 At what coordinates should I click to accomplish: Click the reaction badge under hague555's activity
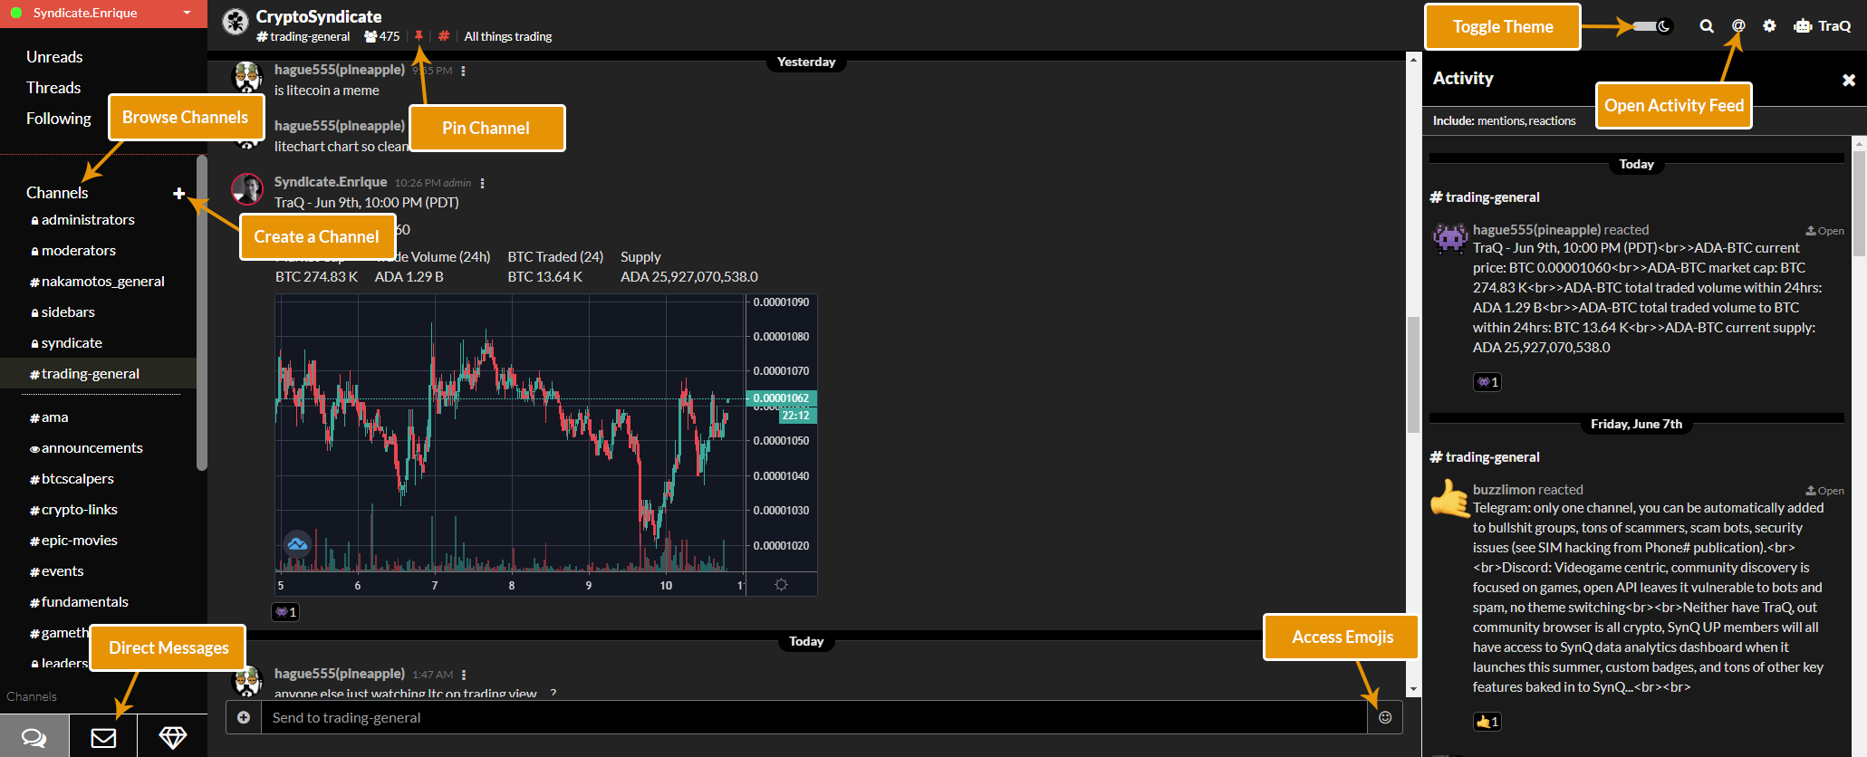pos(1487,382)
